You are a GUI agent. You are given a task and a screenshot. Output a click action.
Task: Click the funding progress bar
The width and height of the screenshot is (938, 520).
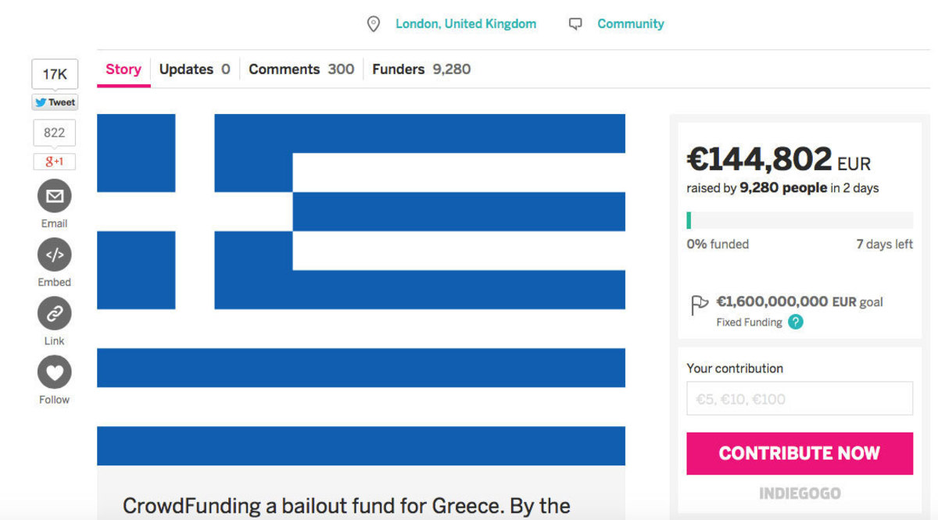[x=800, y=220]
